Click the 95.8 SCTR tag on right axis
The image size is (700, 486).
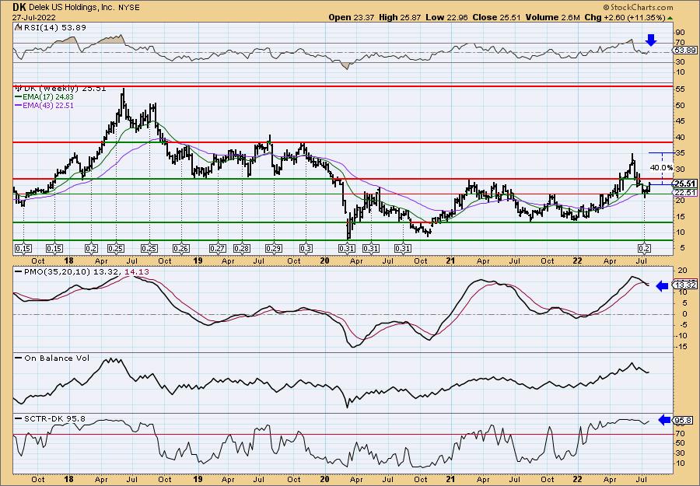(684, 421)
